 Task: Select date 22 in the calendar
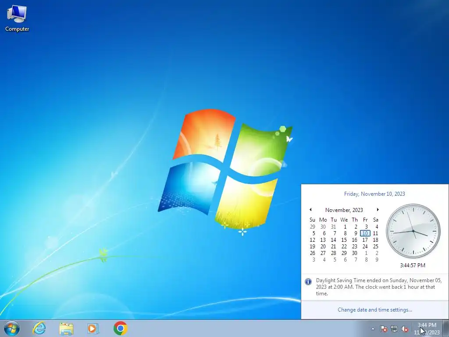point(344,247)
